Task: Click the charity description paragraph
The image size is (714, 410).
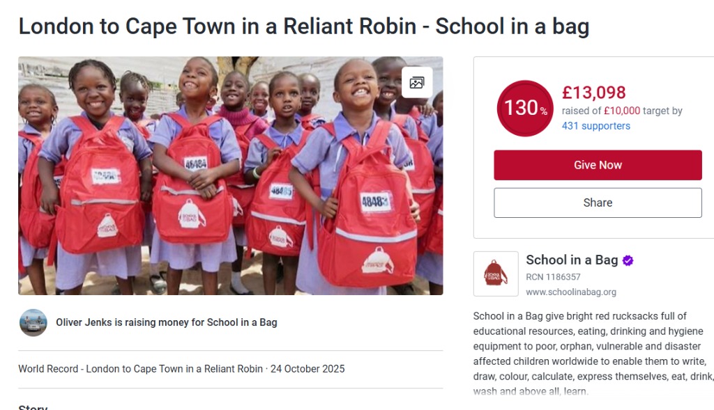Action: [x=593, y=354]
